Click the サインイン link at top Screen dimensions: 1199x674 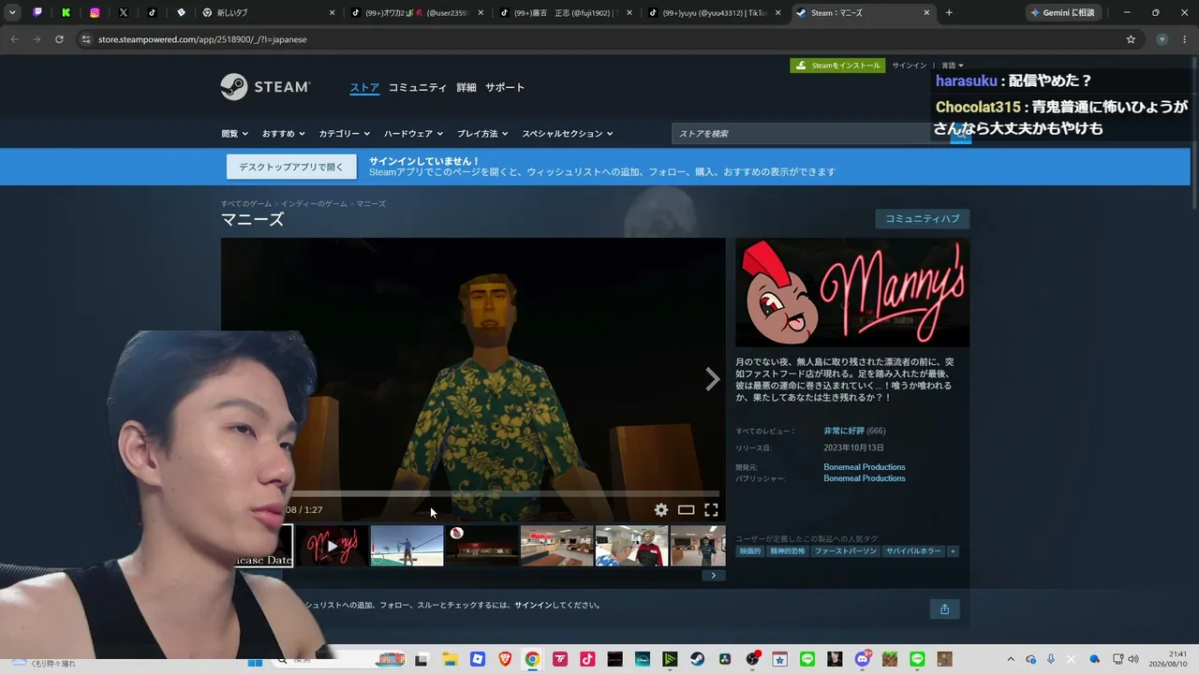click(x=909, y=66)
